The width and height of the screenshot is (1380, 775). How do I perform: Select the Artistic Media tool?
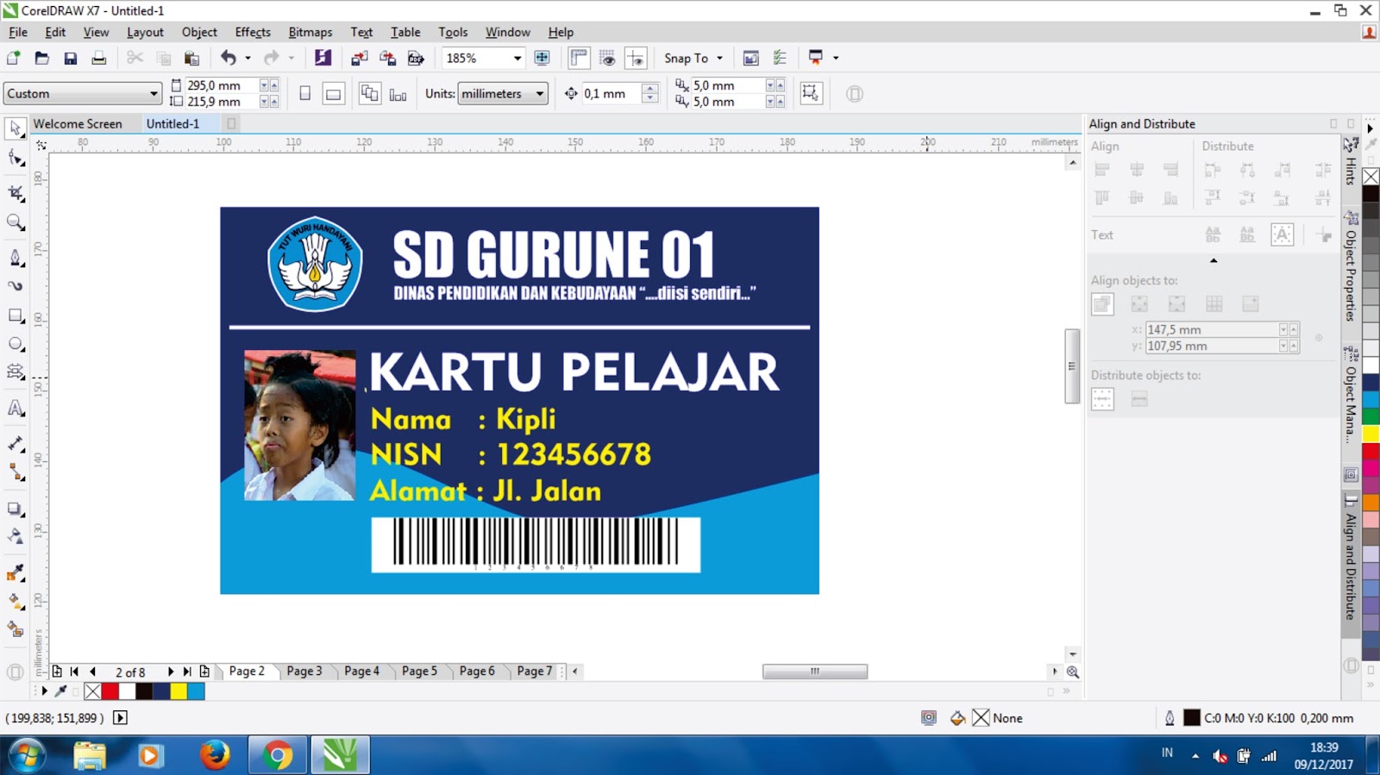tap(16, 285)
